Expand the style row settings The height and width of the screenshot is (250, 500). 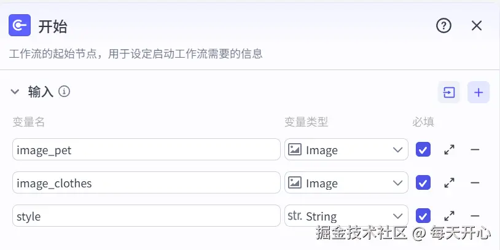pyautogui.click(x=449, y=216)
